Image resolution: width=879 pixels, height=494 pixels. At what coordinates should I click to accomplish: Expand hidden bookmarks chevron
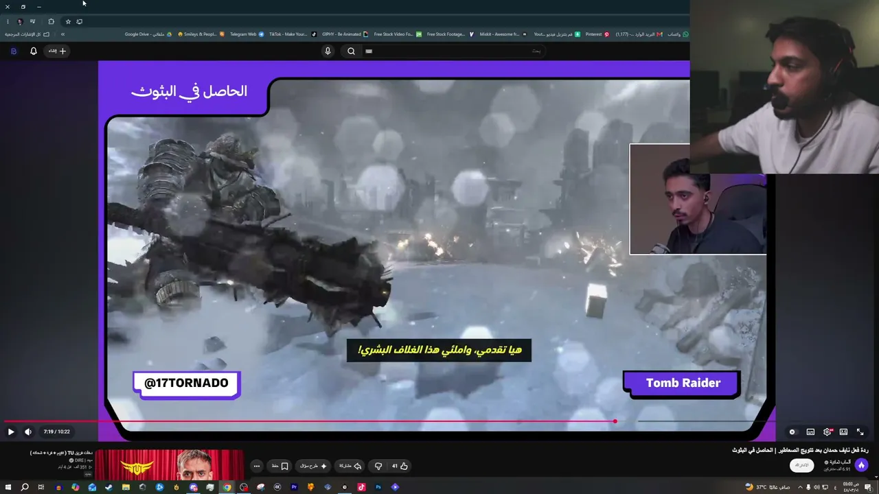pos(62,34)
